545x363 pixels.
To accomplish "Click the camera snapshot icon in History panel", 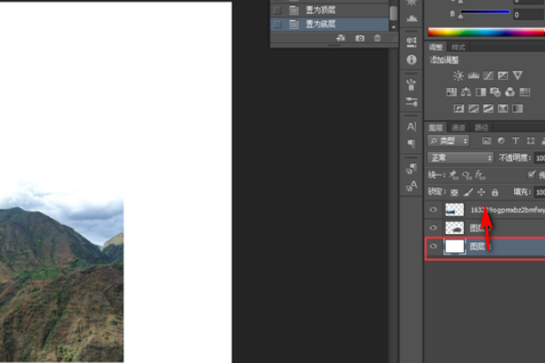I will click(x=360, y=38).
